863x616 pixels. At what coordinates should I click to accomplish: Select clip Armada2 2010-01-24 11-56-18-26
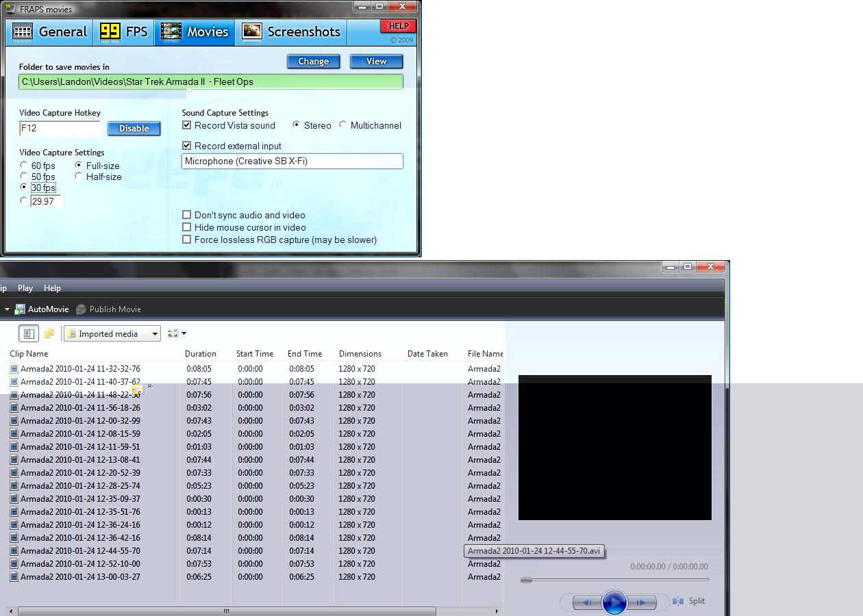coord(80,408)
